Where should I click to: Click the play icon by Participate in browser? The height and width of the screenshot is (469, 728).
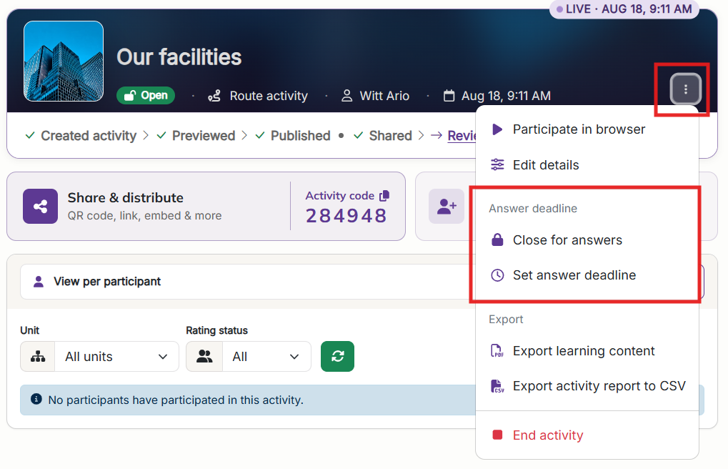pos(497,129)
